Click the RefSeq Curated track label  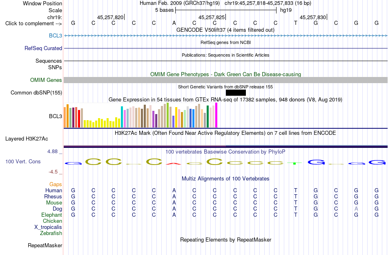43,48
